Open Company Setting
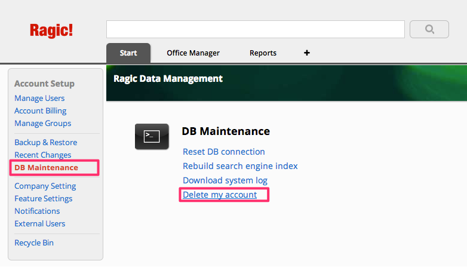The image size is (467, 267). pyautogui.click(x=45, y=186)
